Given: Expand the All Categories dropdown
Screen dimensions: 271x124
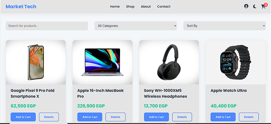Looking at the screenshot, I should pos(135,26).
